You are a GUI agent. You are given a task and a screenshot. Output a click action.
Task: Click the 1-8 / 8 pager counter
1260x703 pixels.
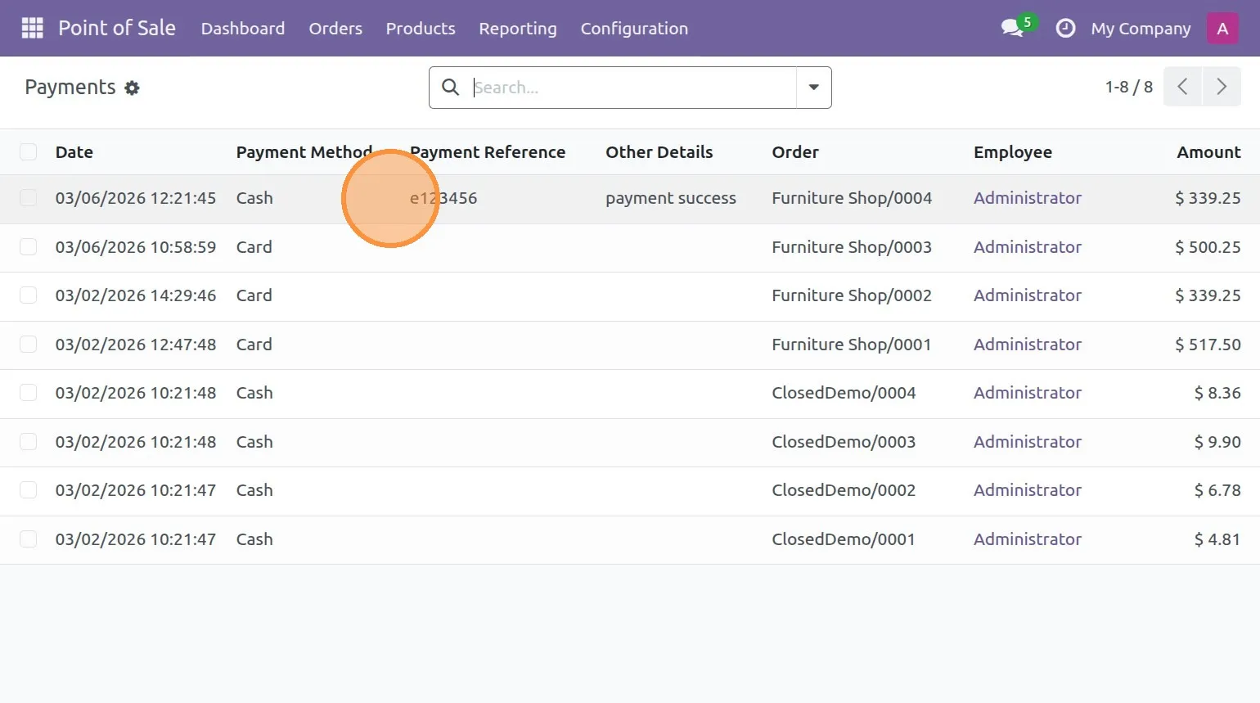click(1128, 87)
